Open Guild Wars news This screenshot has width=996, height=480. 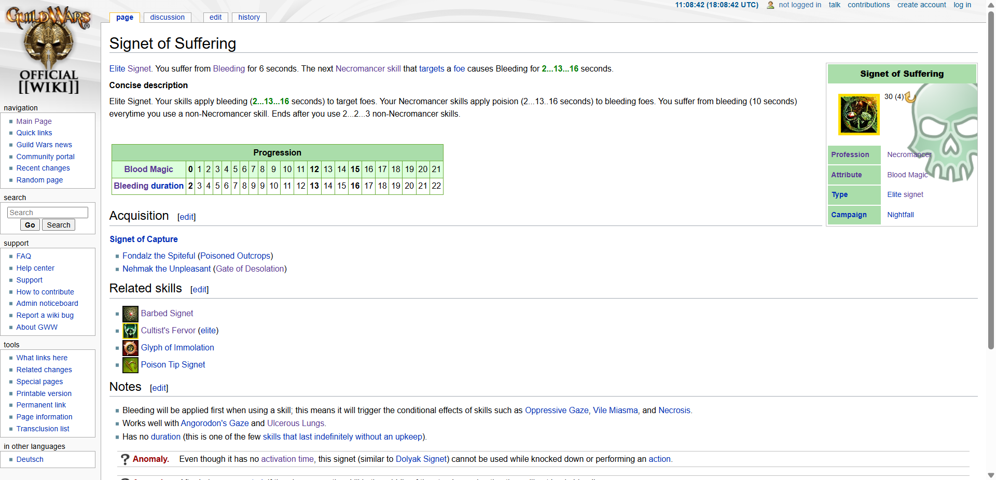(x=44, y=145)
